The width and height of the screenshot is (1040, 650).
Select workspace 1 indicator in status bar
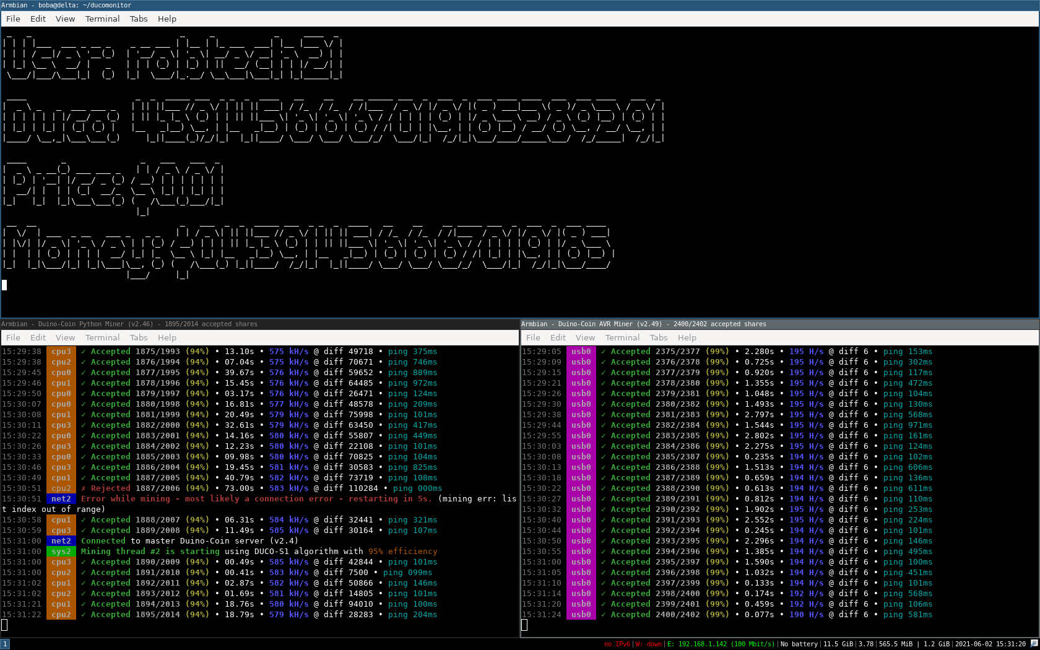pyautogui.click(x=5, y=644)
